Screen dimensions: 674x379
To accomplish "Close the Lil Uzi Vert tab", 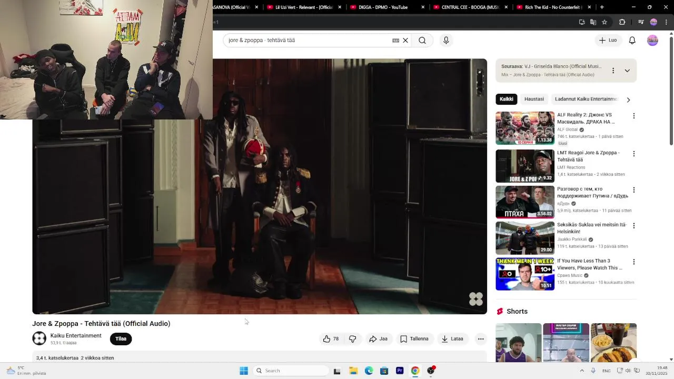I will click(340, 7).
